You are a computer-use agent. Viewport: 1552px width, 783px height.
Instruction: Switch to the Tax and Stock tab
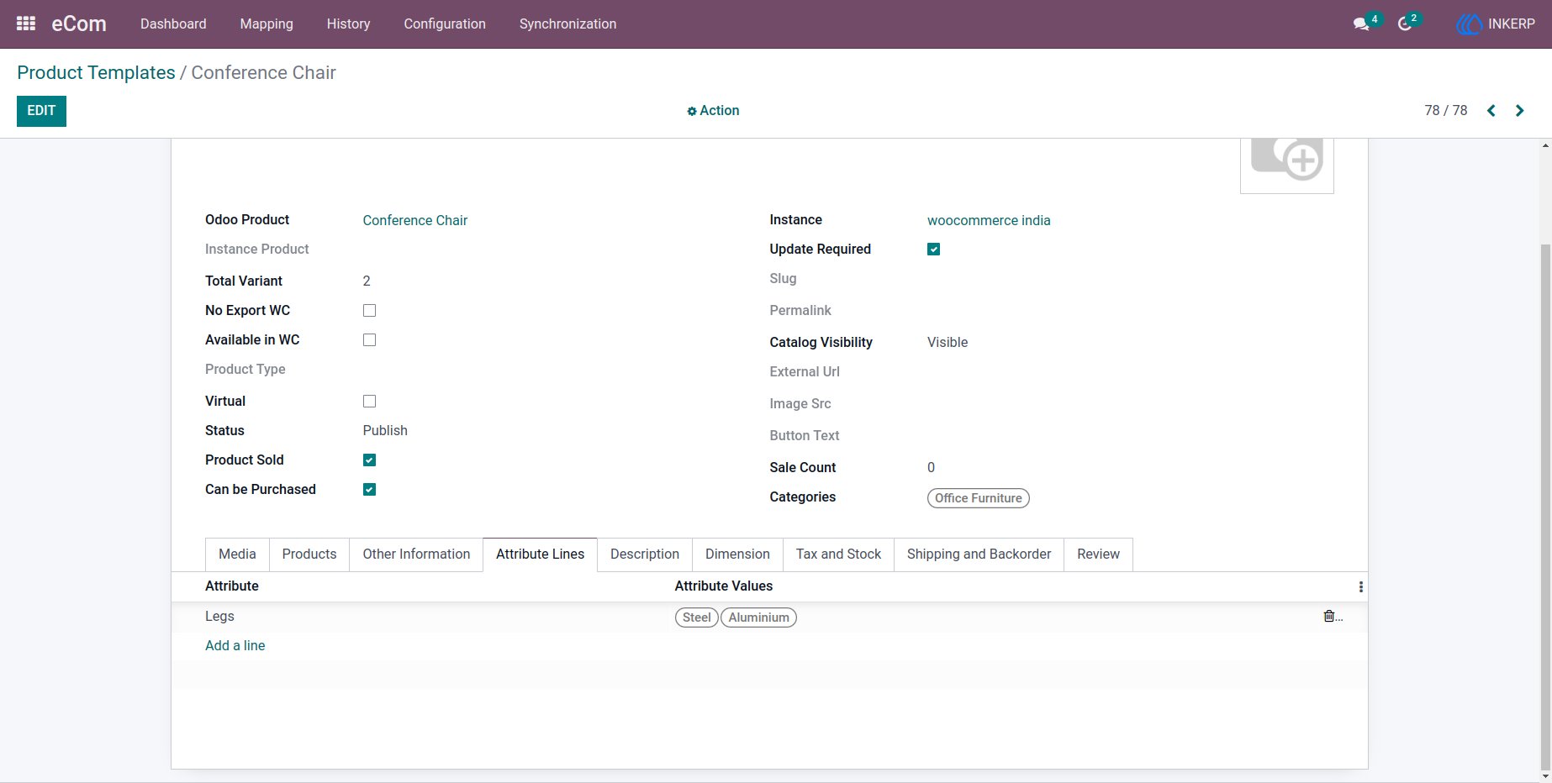[x=838, y=554]
